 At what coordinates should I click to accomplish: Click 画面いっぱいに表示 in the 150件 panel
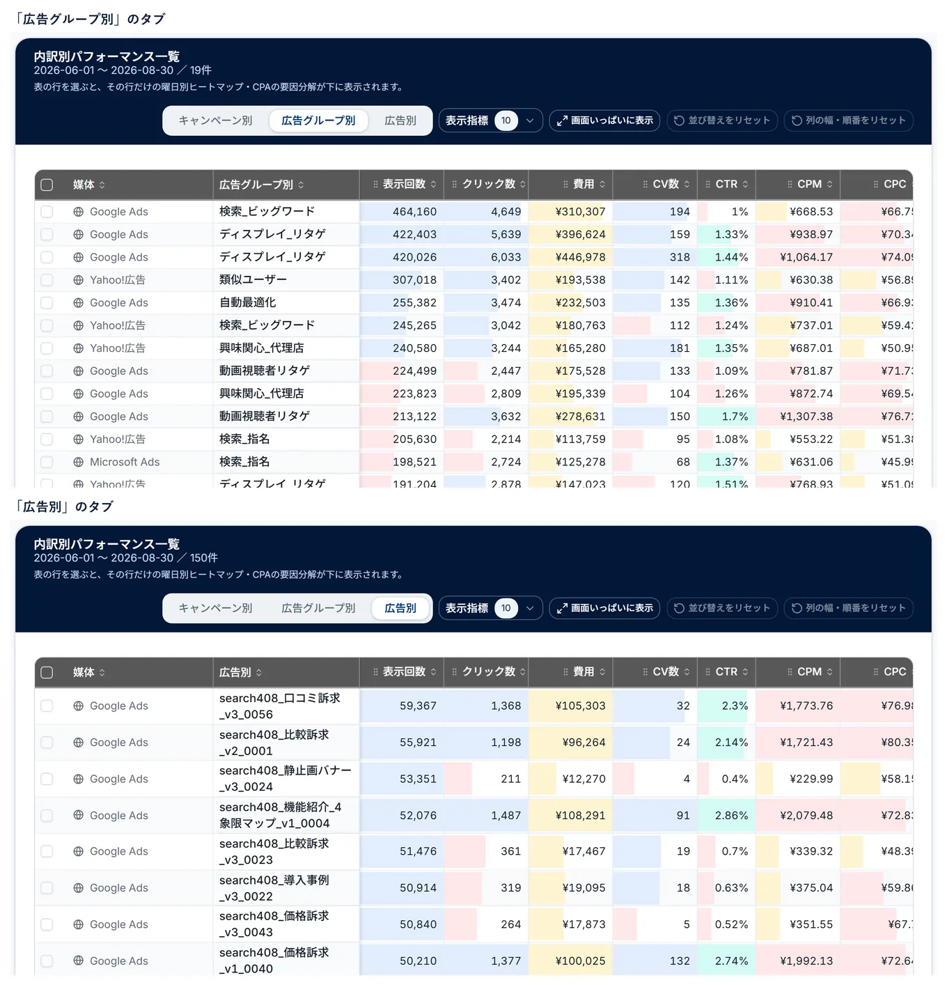click(604, 608)
